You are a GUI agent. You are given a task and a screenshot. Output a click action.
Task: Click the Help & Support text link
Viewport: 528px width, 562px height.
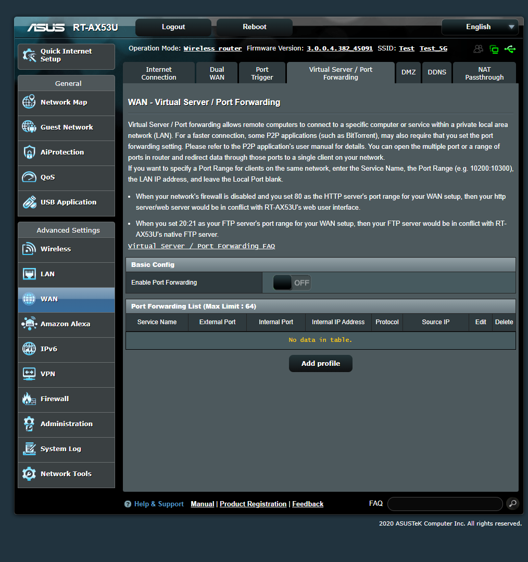pos(159,504)
